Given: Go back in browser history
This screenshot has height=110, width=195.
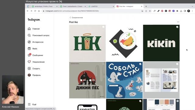Looking at the screenshot, I should tap(28, 11).
